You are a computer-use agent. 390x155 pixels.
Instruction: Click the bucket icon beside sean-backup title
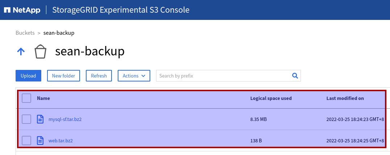40,51
